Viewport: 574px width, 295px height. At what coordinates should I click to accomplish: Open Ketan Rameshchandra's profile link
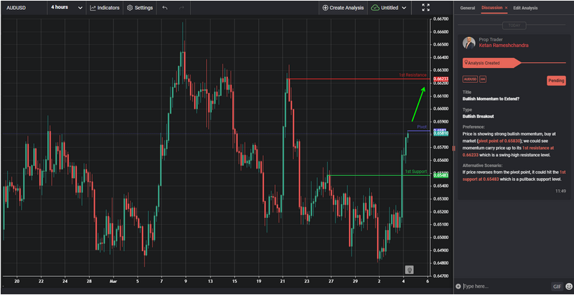503,46
